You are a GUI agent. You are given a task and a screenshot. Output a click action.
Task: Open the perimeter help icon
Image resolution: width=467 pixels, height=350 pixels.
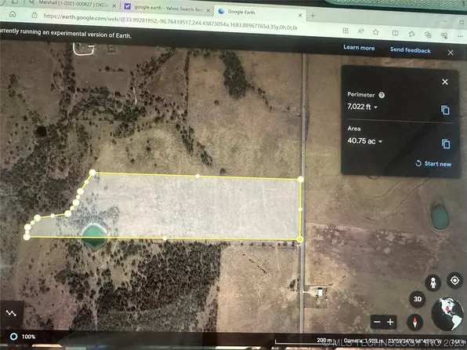pyautogui.click(x=382, y=95)
